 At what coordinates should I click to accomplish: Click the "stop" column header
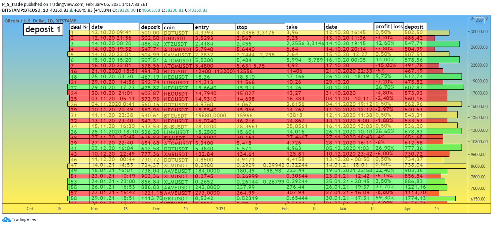(260, 27)
